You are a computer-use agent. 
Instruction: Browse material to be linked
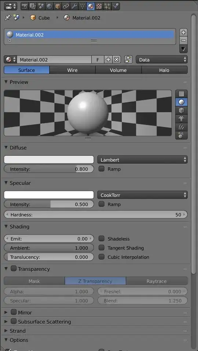[10, 60]
